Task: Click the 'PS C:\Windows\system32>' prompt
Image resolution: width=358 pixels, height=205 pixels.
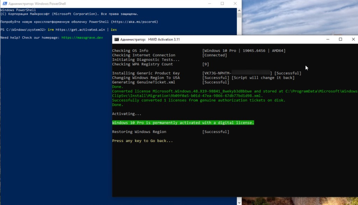Action: tap(23, 30)
